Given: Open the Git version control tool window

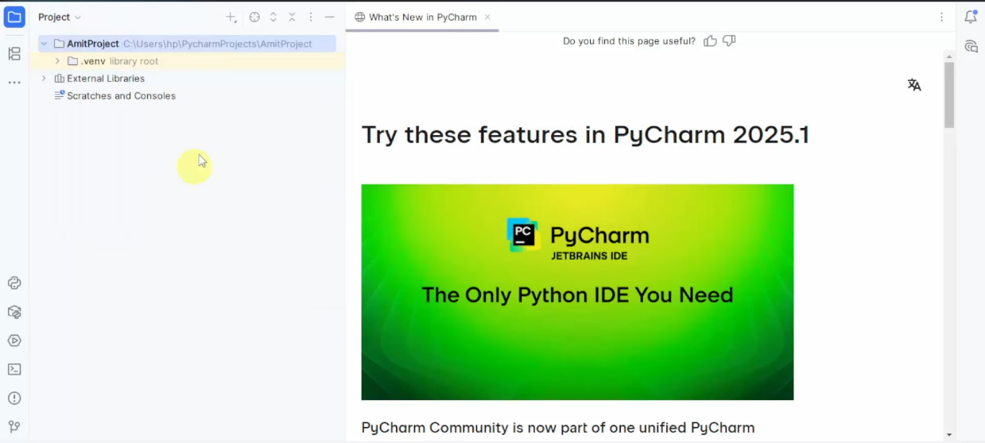Looking at the screenshot, I should click(14, 426).
